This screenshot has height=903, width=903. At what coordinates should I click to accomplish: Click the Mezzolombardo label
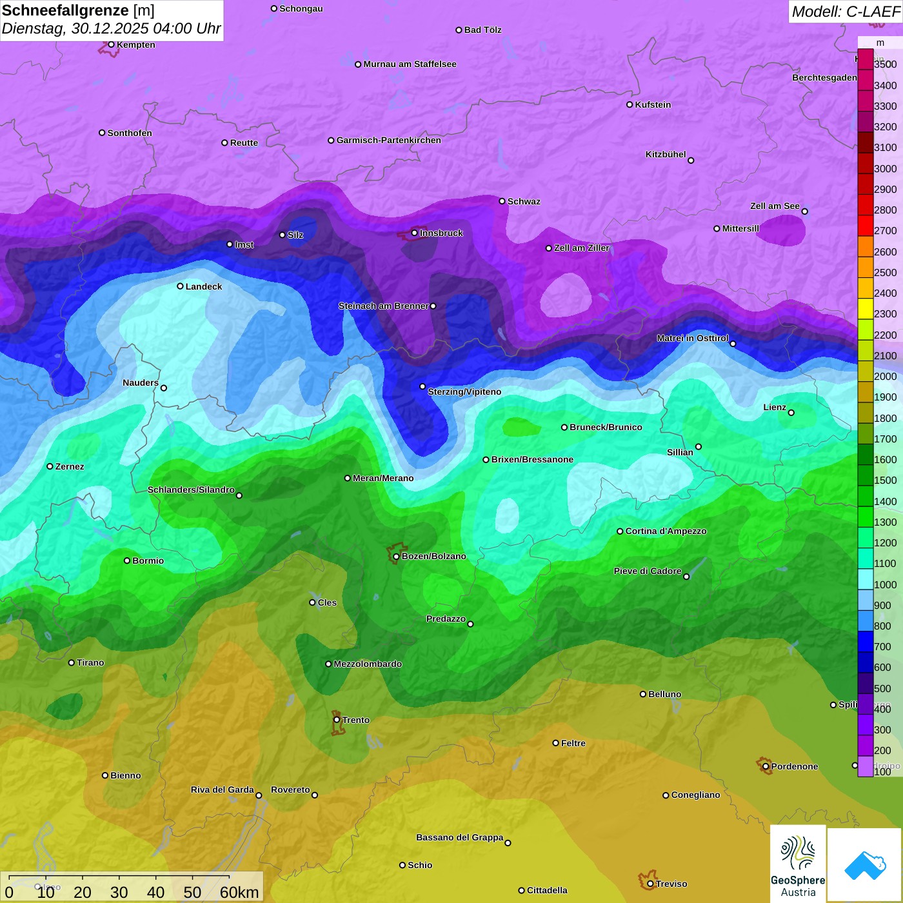tap(368, 664)
